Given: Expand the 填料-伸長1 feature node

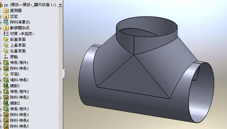Looking at the screenshot, I should click(1, 80).
